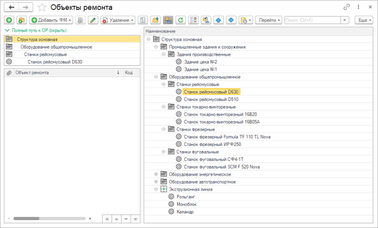Collapse Станки фрезерные node
The image size is (378, 228).
[x=163, y=129]
